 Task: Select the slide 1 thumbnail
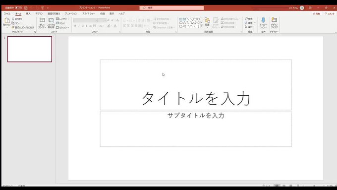[30, 49]
